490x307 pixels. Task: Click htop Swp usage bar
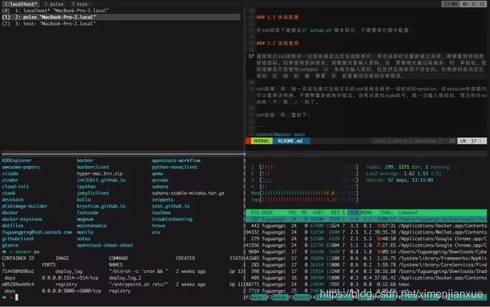click(x=304, y=199)
